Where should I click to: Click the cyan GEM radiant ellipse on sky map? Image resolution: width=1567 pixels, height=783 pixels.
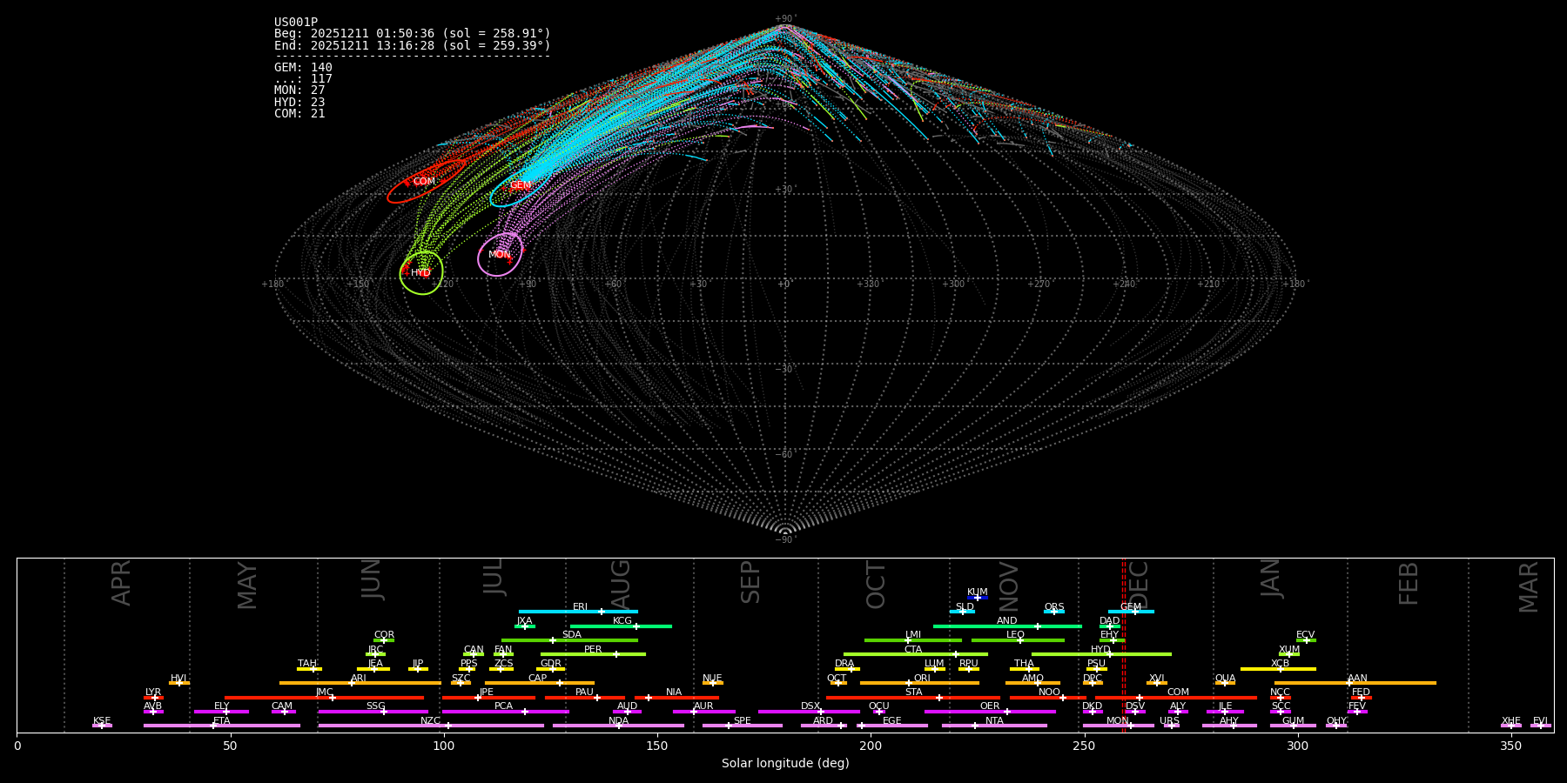click(521, 186)
